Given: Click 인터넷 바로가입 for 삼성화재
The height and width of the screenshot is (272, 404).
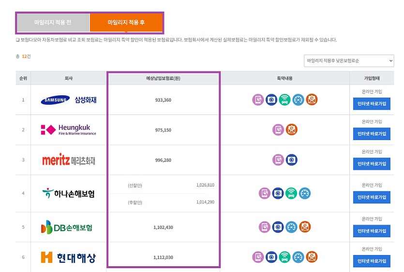Looking at the screenshot, I should [372, 104].
